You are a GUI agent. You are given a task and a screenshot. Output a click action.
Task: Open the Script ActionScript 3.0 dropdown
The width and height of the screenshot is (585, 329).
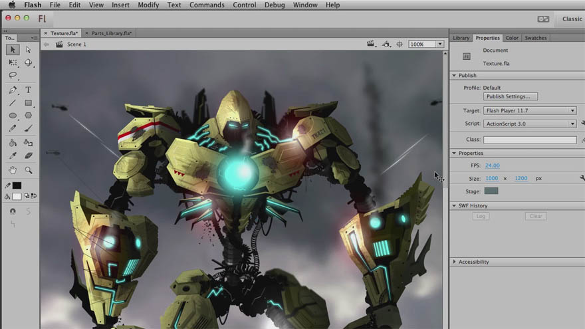tap(530, 124)
